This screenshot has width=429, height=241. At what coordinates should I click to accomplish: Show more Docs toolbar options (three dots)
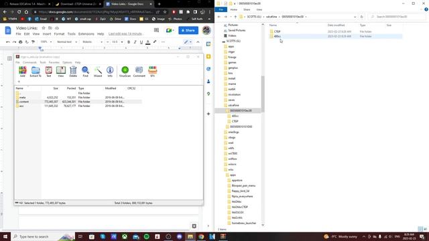tap(163, 42)
